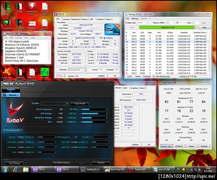Open the porn_43 E8400 file icon

(x=45, y=9)
